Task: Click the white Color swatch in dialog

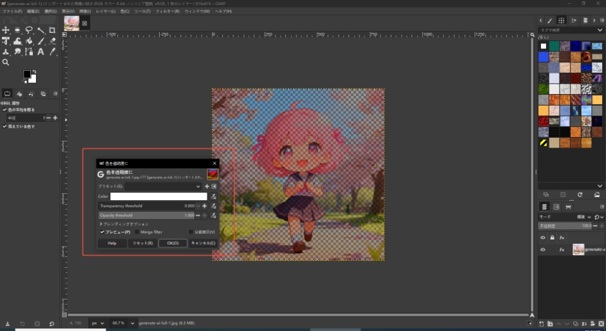Action: coord(158,196)
